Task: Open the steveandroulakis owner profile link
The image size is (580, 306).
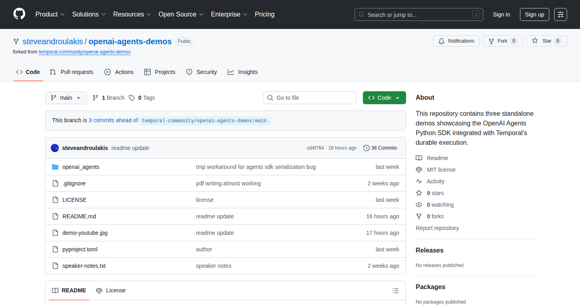Action: [x=53, y=41]
